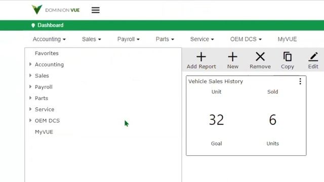
Task: Click the Unit heading in the widget
Action: coord(216,92)
